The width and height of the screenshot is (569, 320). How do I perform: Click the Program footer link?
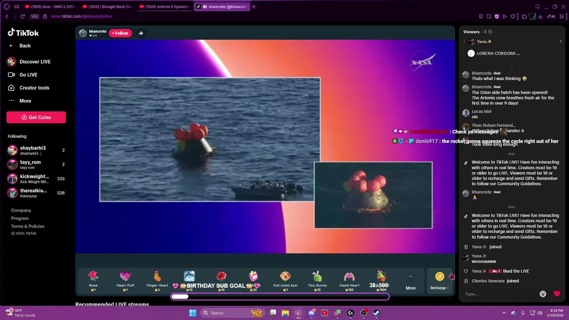coord(20,218)
